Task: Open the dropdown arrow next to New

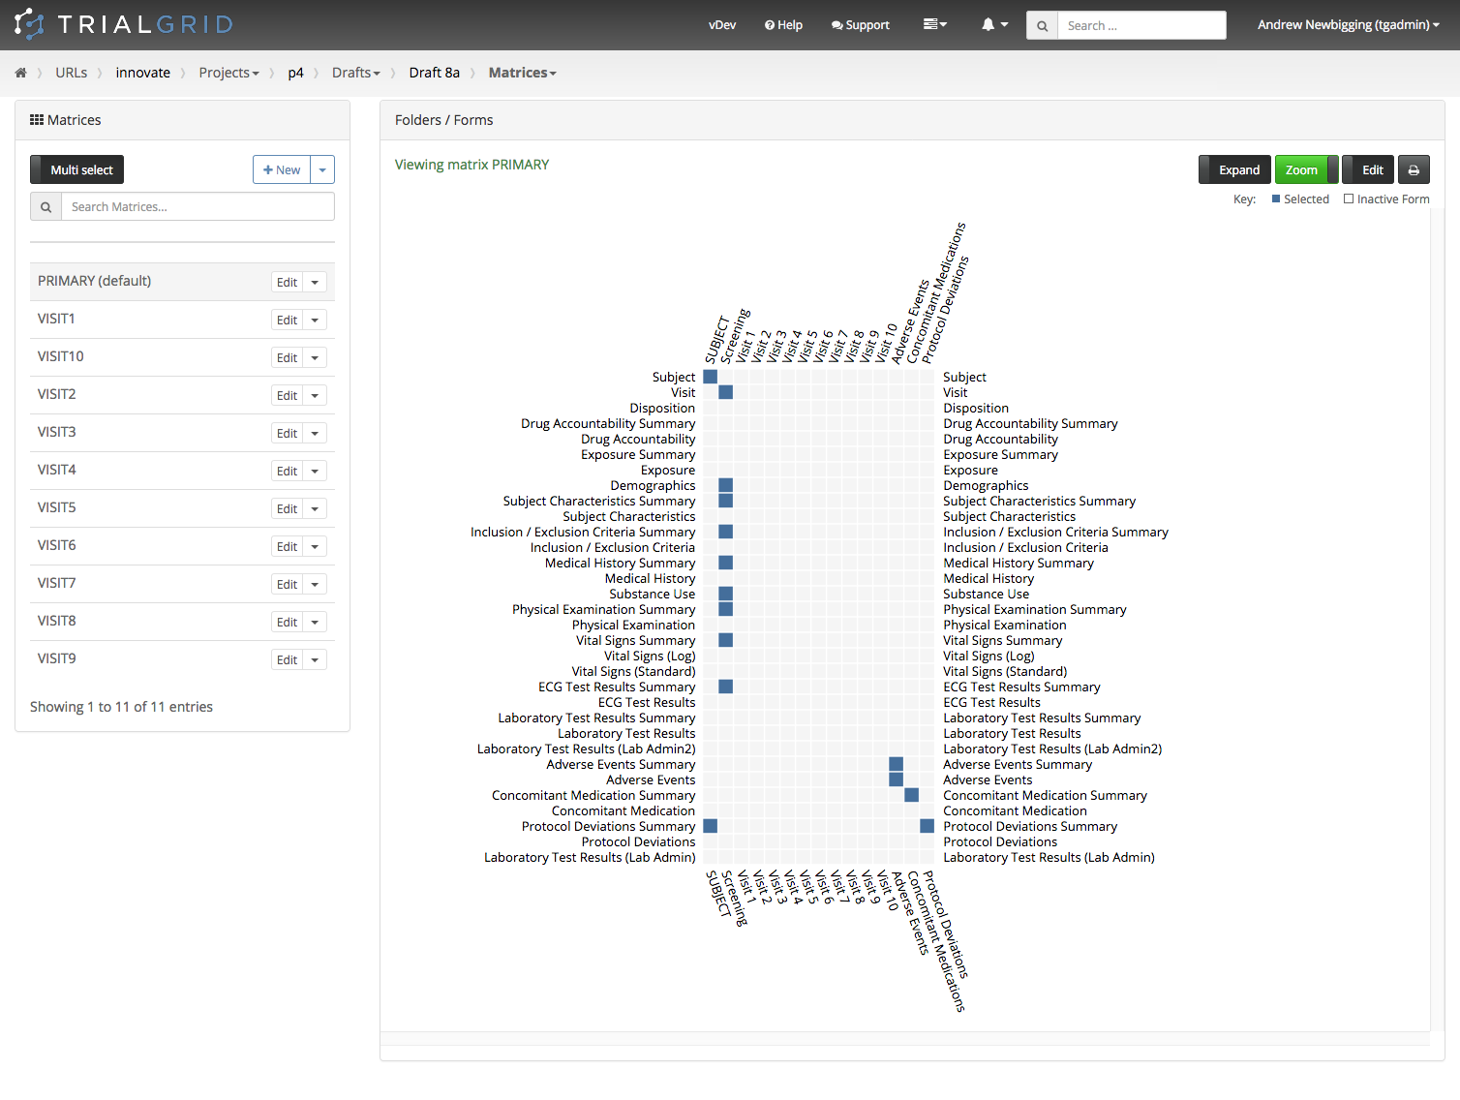Action: coord(322,169)
